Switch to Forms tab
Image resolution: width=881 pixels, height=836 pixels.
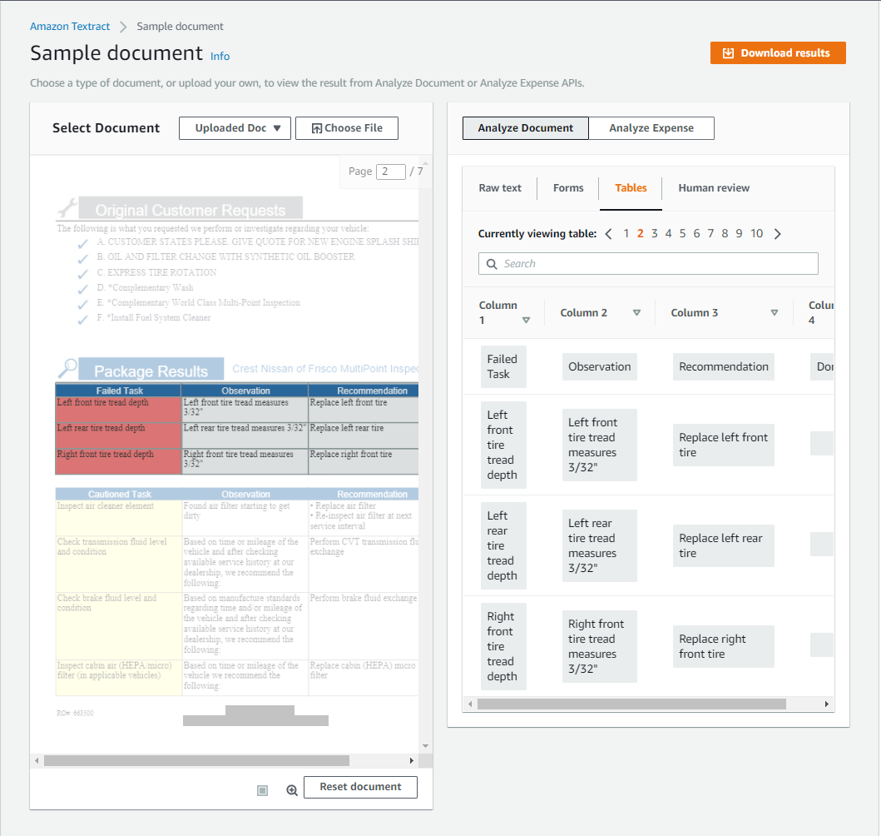568,188
